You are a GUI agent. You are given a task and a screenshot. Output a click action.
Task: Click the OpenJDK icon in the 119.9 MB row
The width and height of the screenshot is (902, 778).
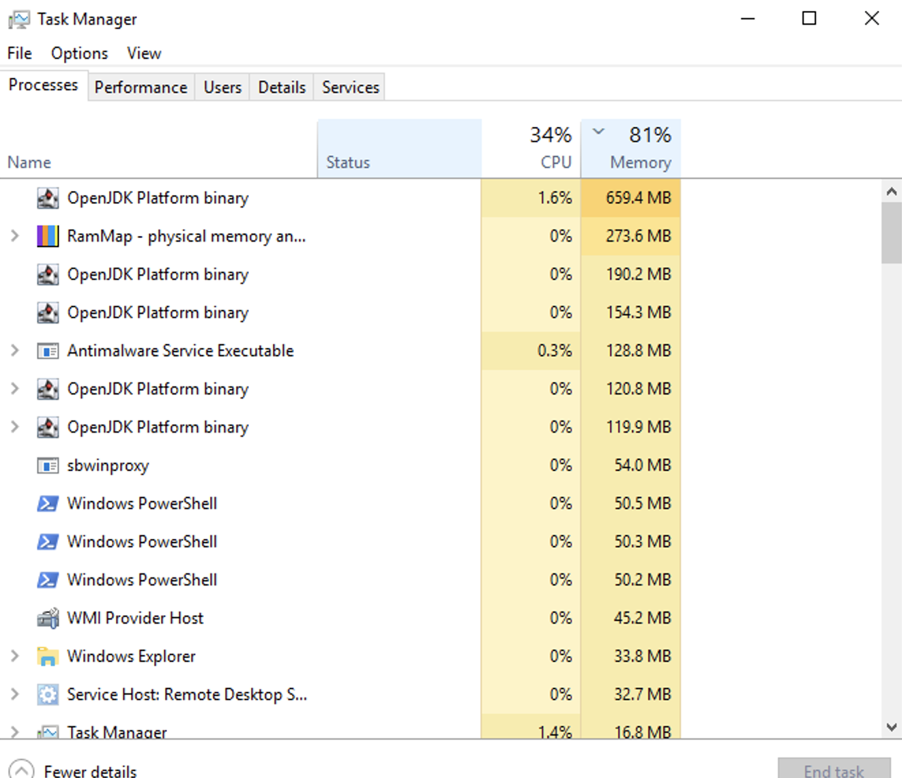[48, 427]
